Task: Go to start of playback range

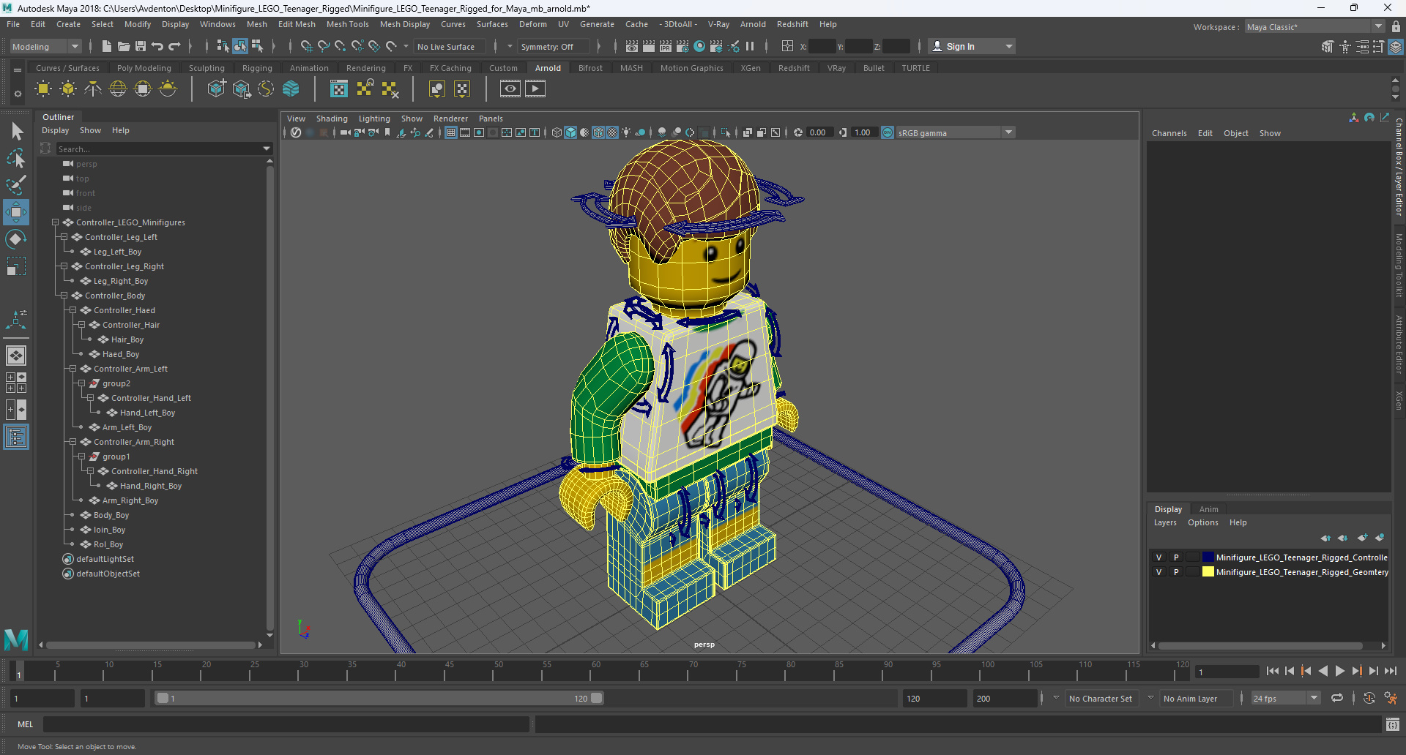Action: tap(1272, 671)
